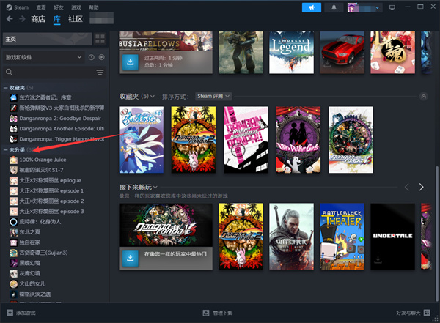Click the search magnifier icon
Screen dimensions: 440x323
click(9, 72)
